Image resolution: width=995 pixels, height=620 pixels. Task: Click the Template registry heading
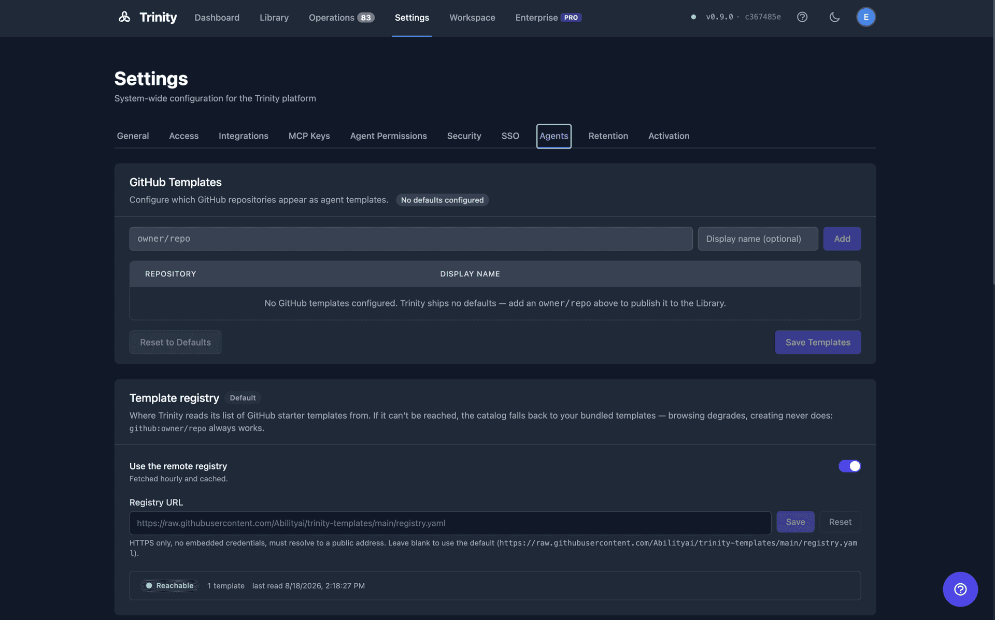174,397
